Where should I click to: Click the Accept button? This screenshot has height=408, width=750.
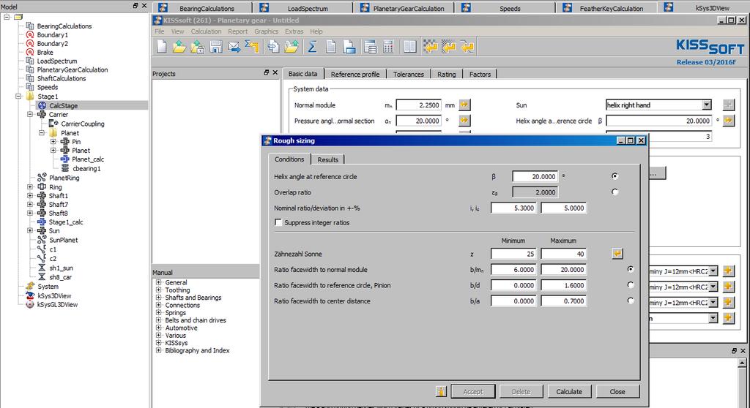473,391
